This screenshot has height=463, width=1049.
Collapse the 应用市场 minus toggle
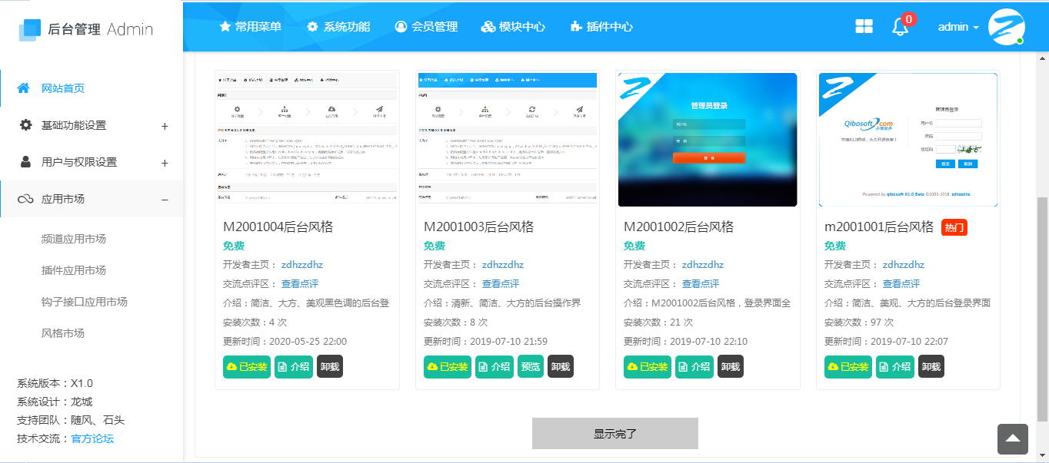click(x=165, y=200)
